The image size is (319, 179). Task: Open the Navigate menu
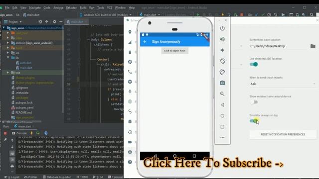35,8
